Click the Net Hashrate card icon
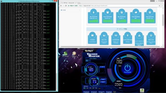This screenshot has width=166, height=93. pyautogui.click(x=150, y=12)
